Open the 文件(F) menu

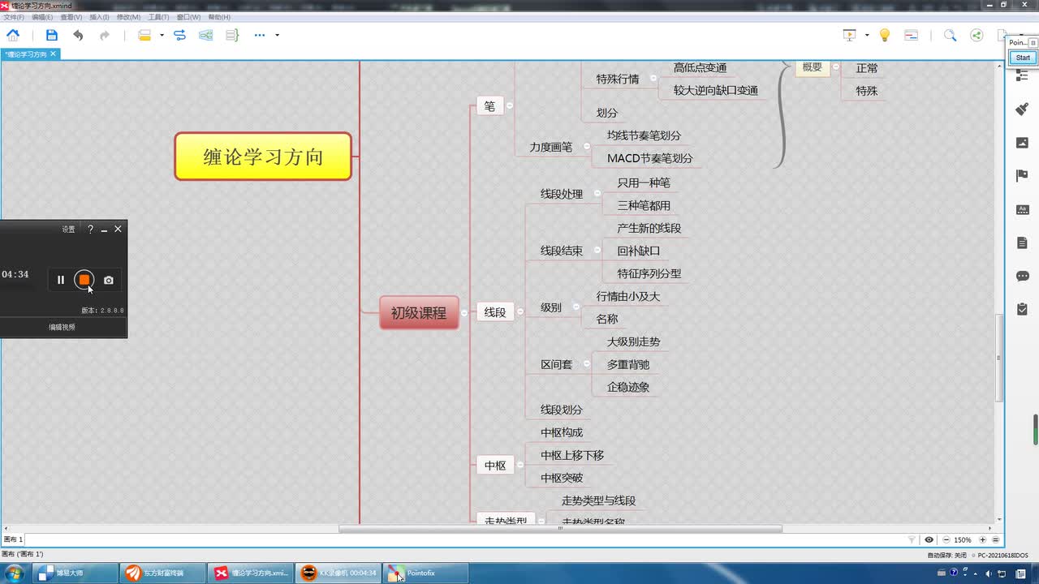pos(14,17)
